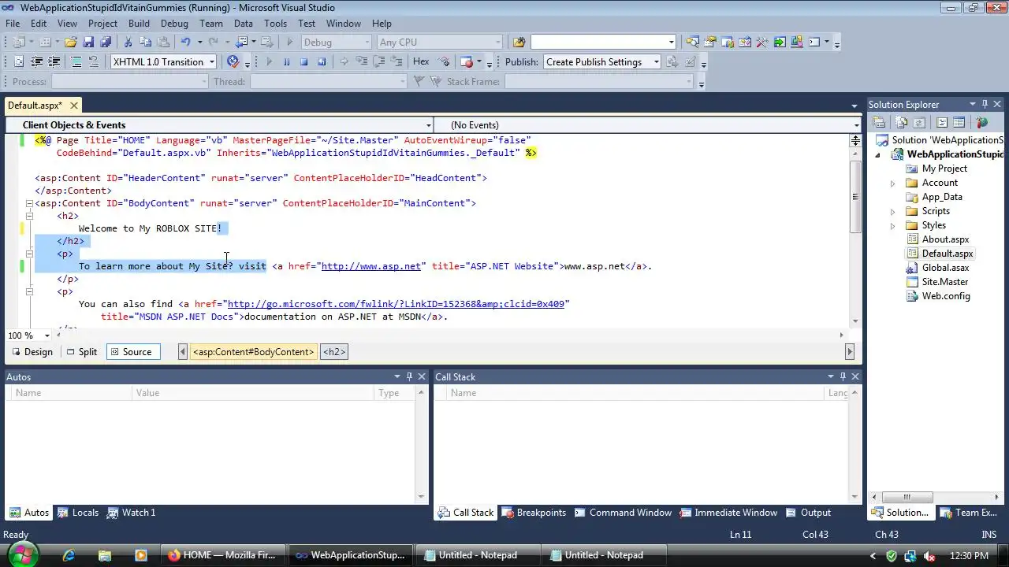Switch to the Breakpoints tab

533,513
